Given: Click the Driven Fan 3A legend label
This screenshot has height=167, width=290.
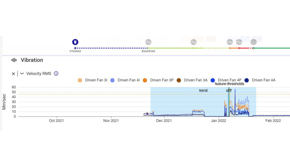Looking at the screenshot, I should click(x=196, y=80).
